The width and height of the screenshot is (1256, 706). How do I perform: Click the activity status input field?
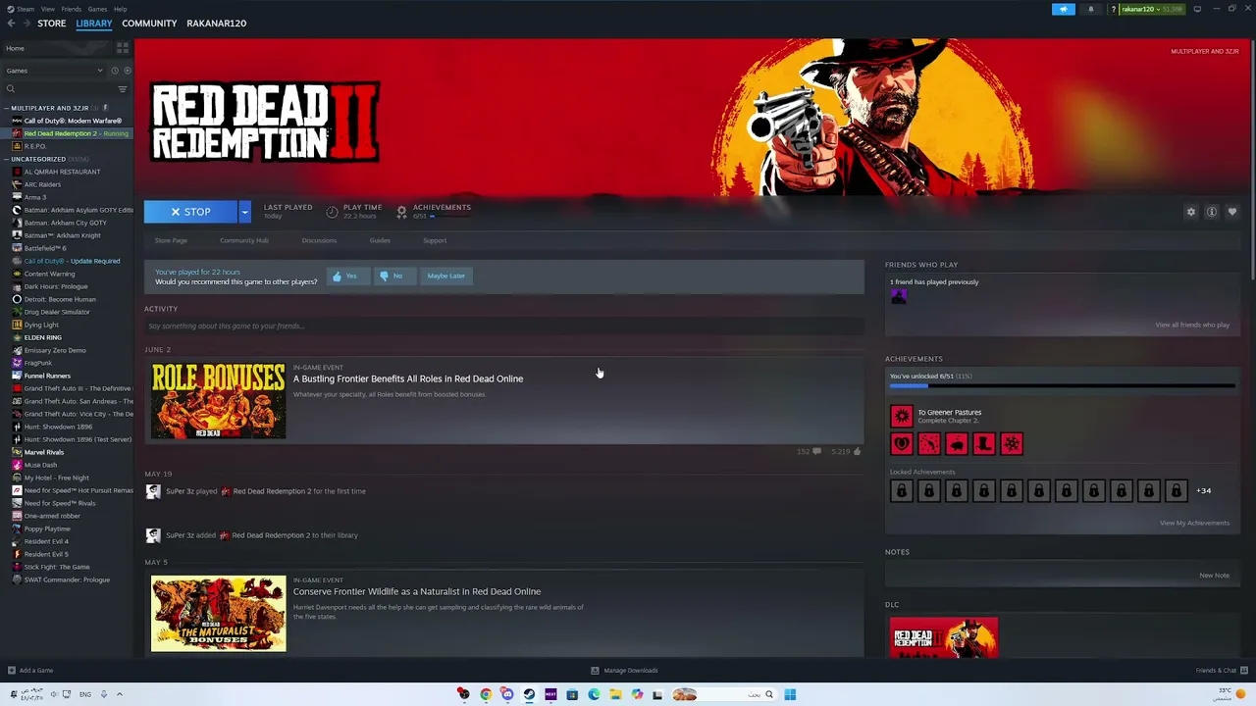[504, 326]
